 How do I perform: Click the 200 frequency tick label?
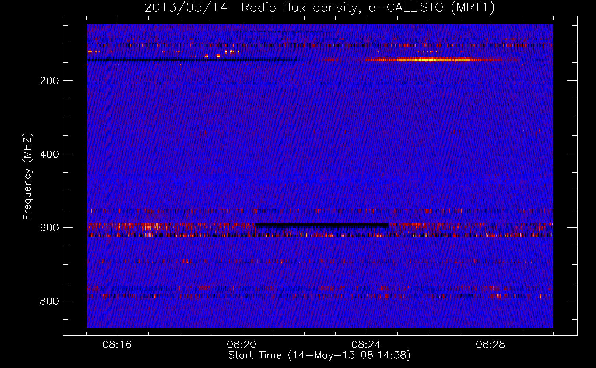[x=49, y=81]
